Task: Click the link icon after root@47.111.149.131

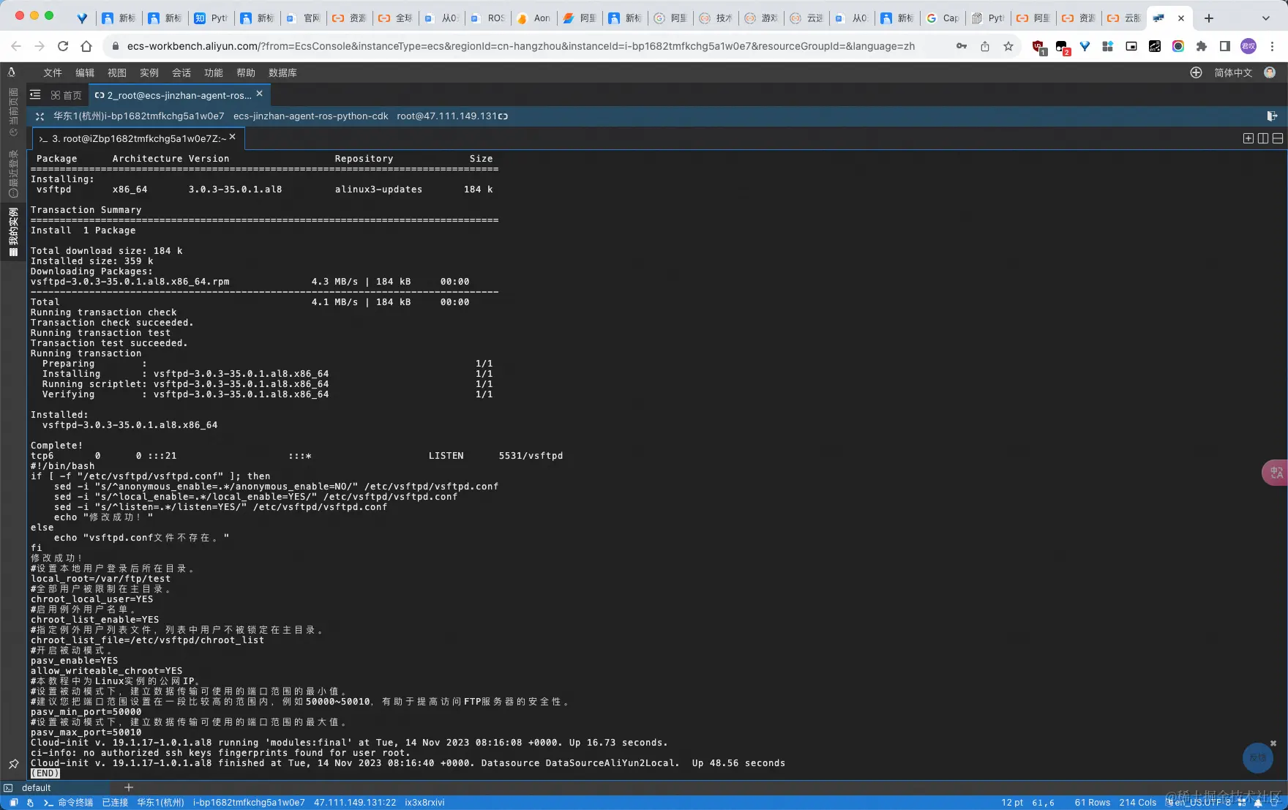Action: pos(503,116)
